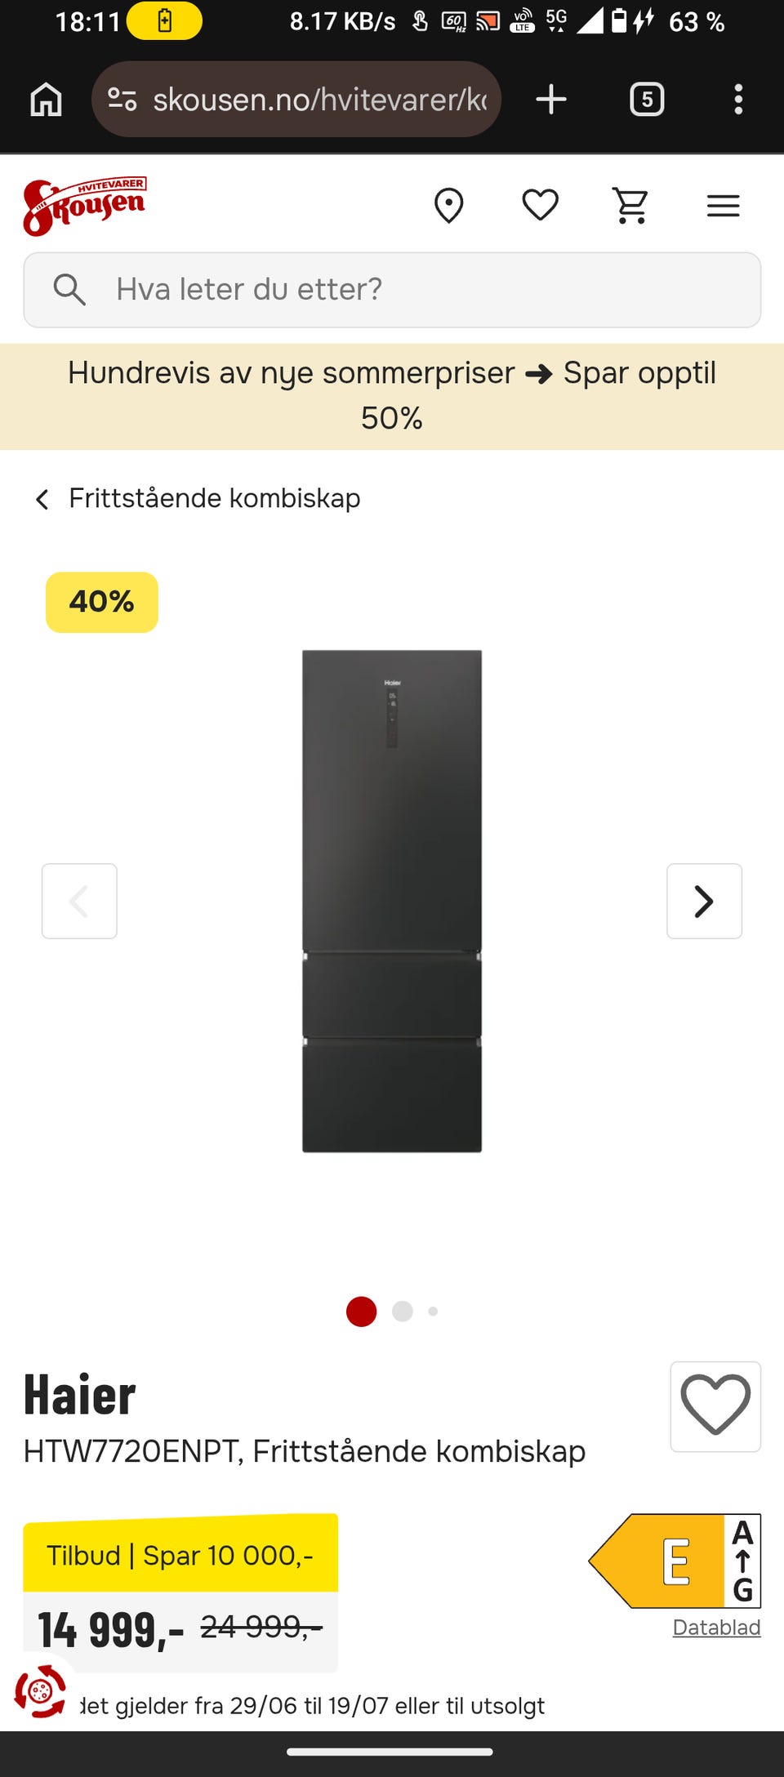The width and height of the screenshot is (784, 1777).
Task: Open the Datablad link
Action: (x=716, y=1627)
